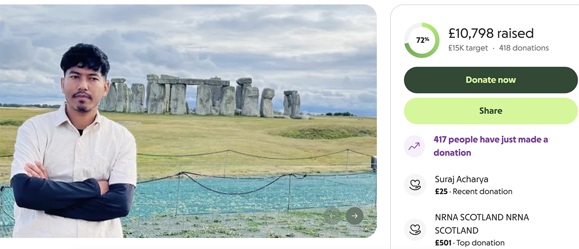The image size is (579, 249).
Task: Click the Share button
Action: (491, 111)
